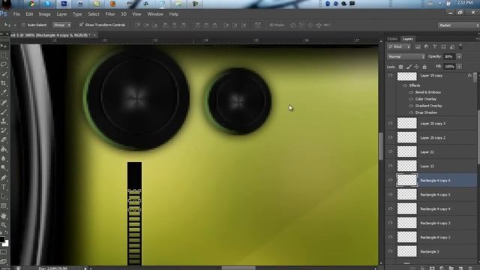Viewport: 480px width, 270px height.
Task: Uncheck Show Transform Controls
Action: point(81,25)
